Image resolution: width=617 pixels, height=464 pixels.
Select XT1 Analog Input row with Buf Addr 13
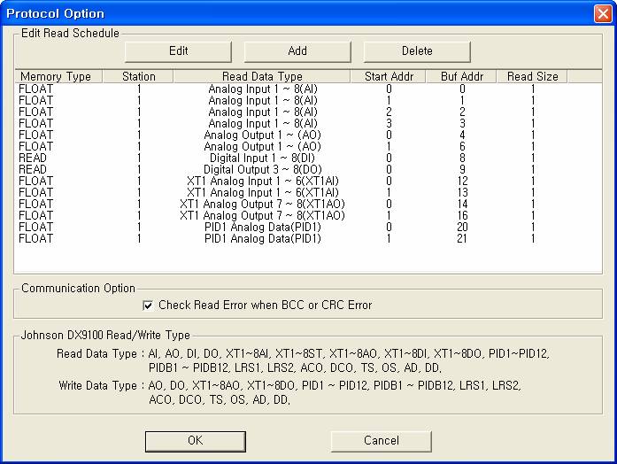tap(261, 192)
